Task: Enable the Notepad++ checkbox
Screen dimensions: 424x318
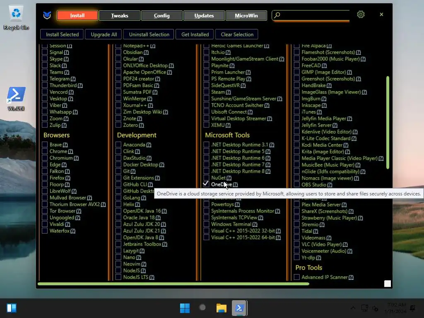Action: (x=118, y=46)
